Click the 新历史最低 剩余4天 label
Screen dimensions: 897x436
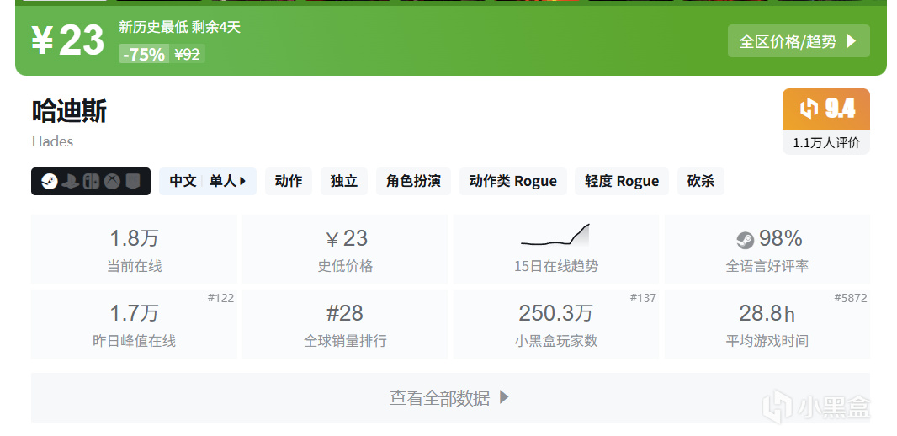coord(179,27)
